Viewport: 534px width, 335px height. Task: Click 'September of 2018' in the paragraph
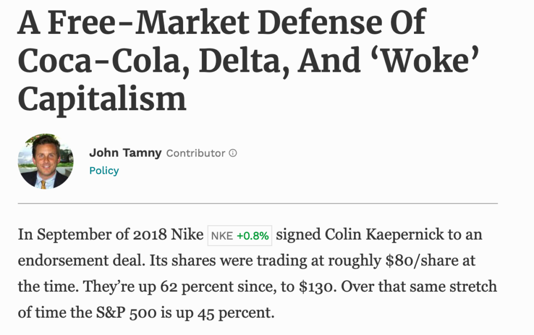(x=102, y=235)
